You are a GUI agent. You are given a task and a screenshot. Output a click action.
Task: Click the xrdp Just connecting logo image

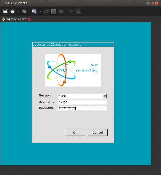point(73,70)
